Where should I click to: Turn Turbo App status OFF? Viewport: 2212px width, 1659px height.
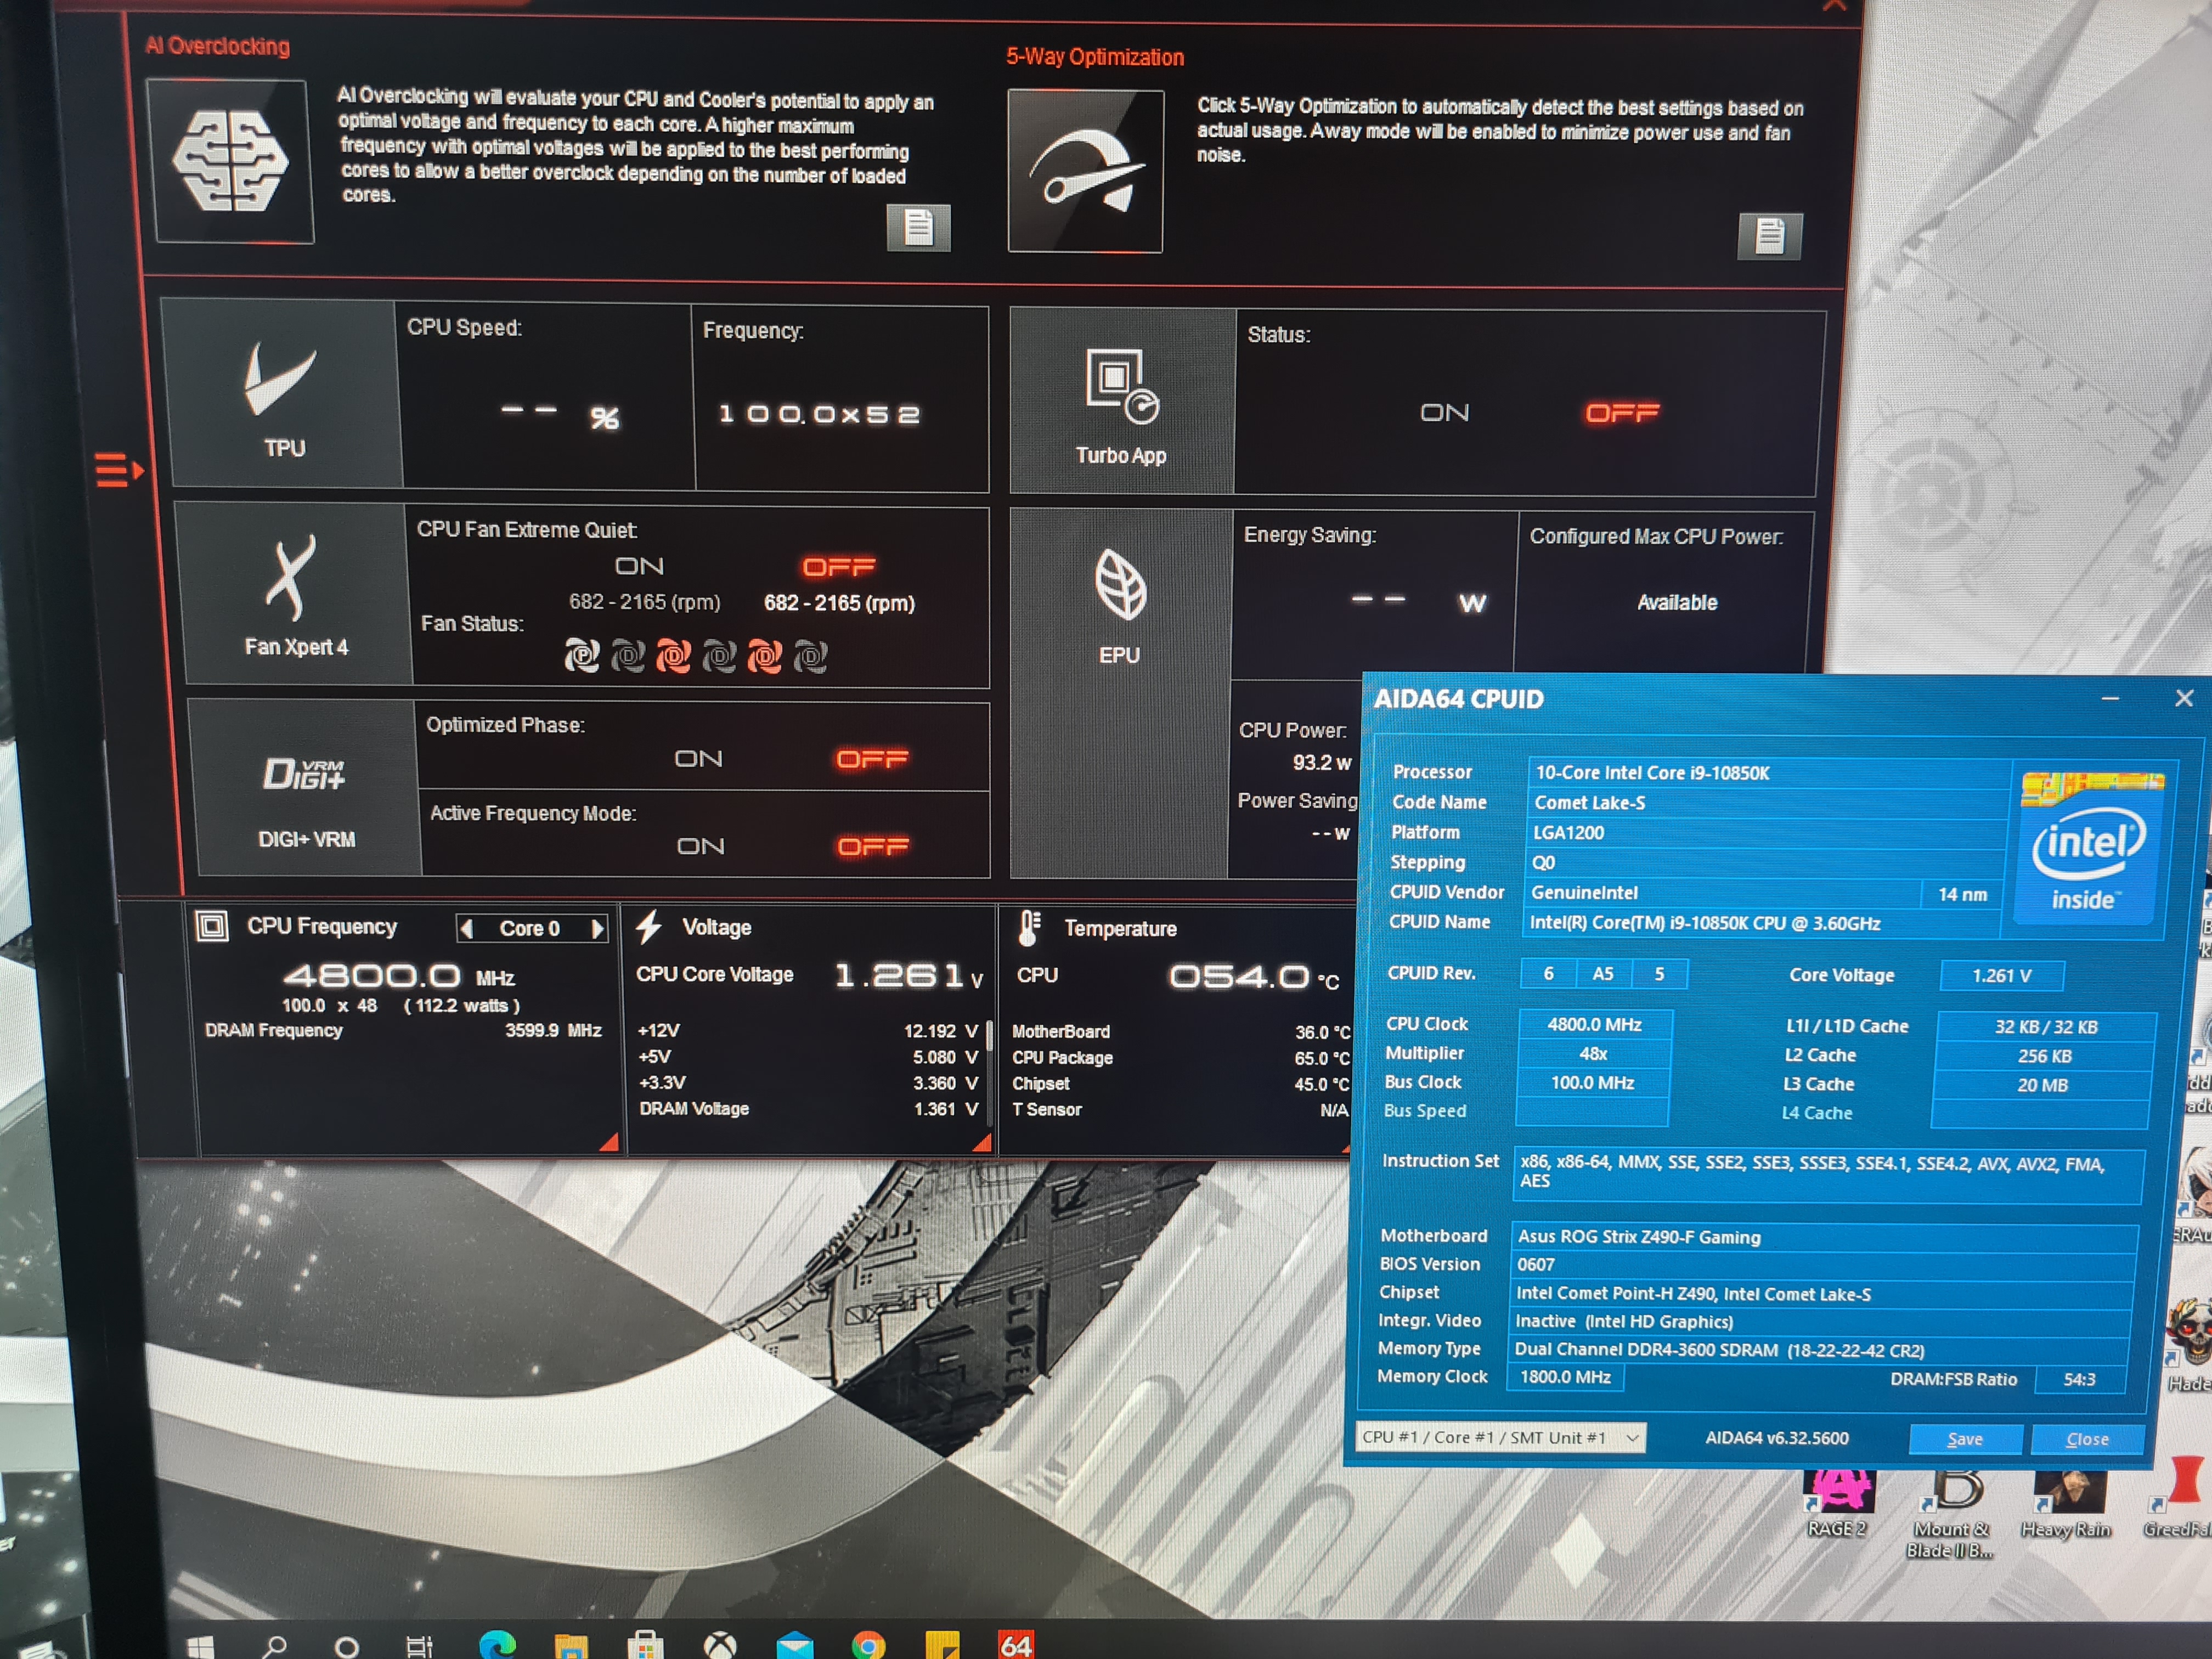pos(1621,412)
